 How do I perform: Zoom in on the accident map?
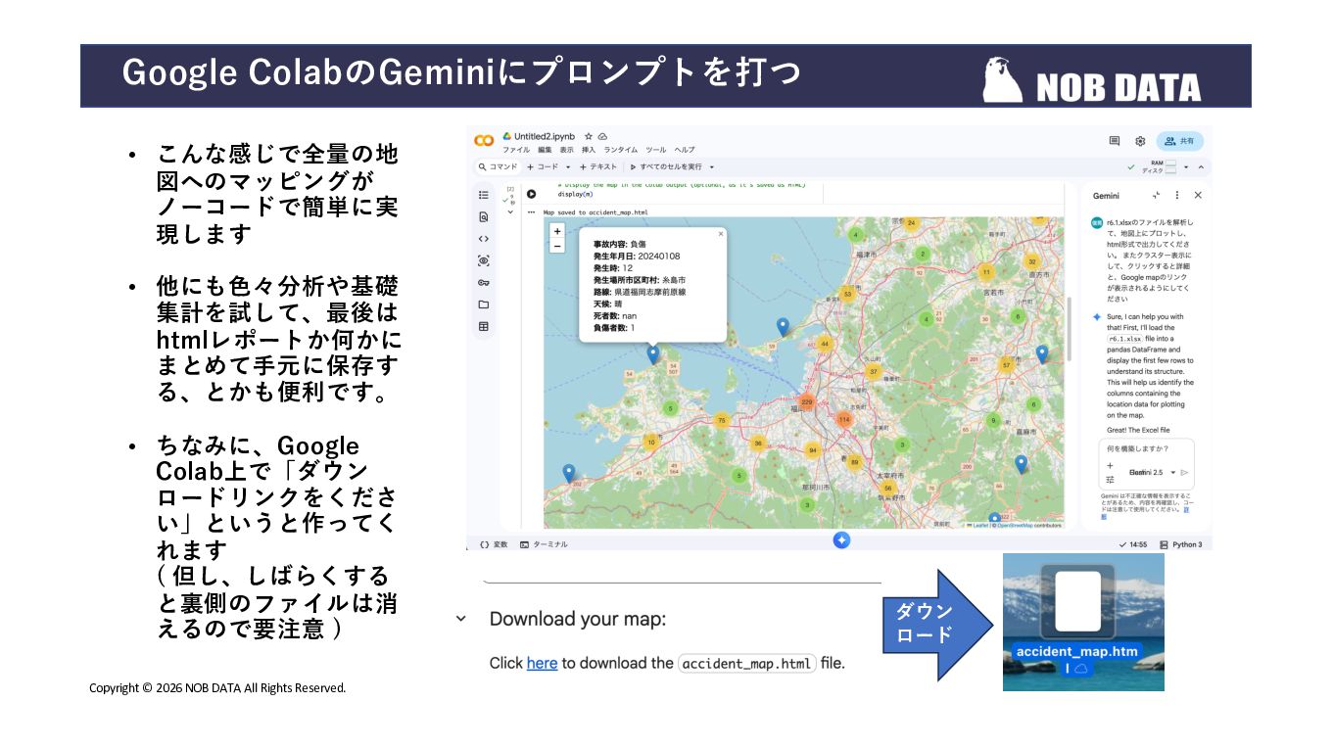click(x=557, y=232)
